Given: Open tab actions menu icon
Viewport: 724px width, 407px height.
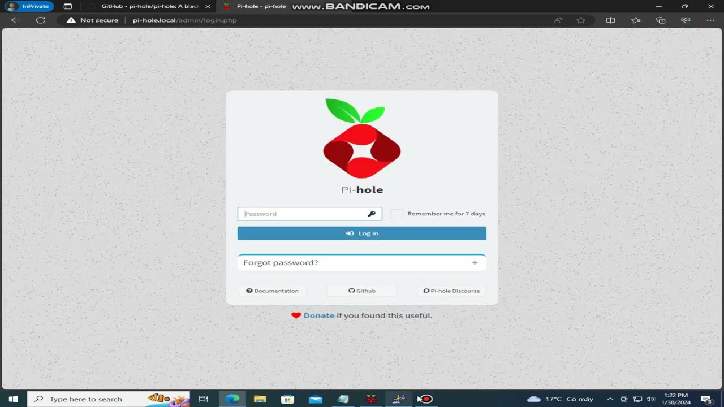Looking at the screenshot, I should 68,7.
